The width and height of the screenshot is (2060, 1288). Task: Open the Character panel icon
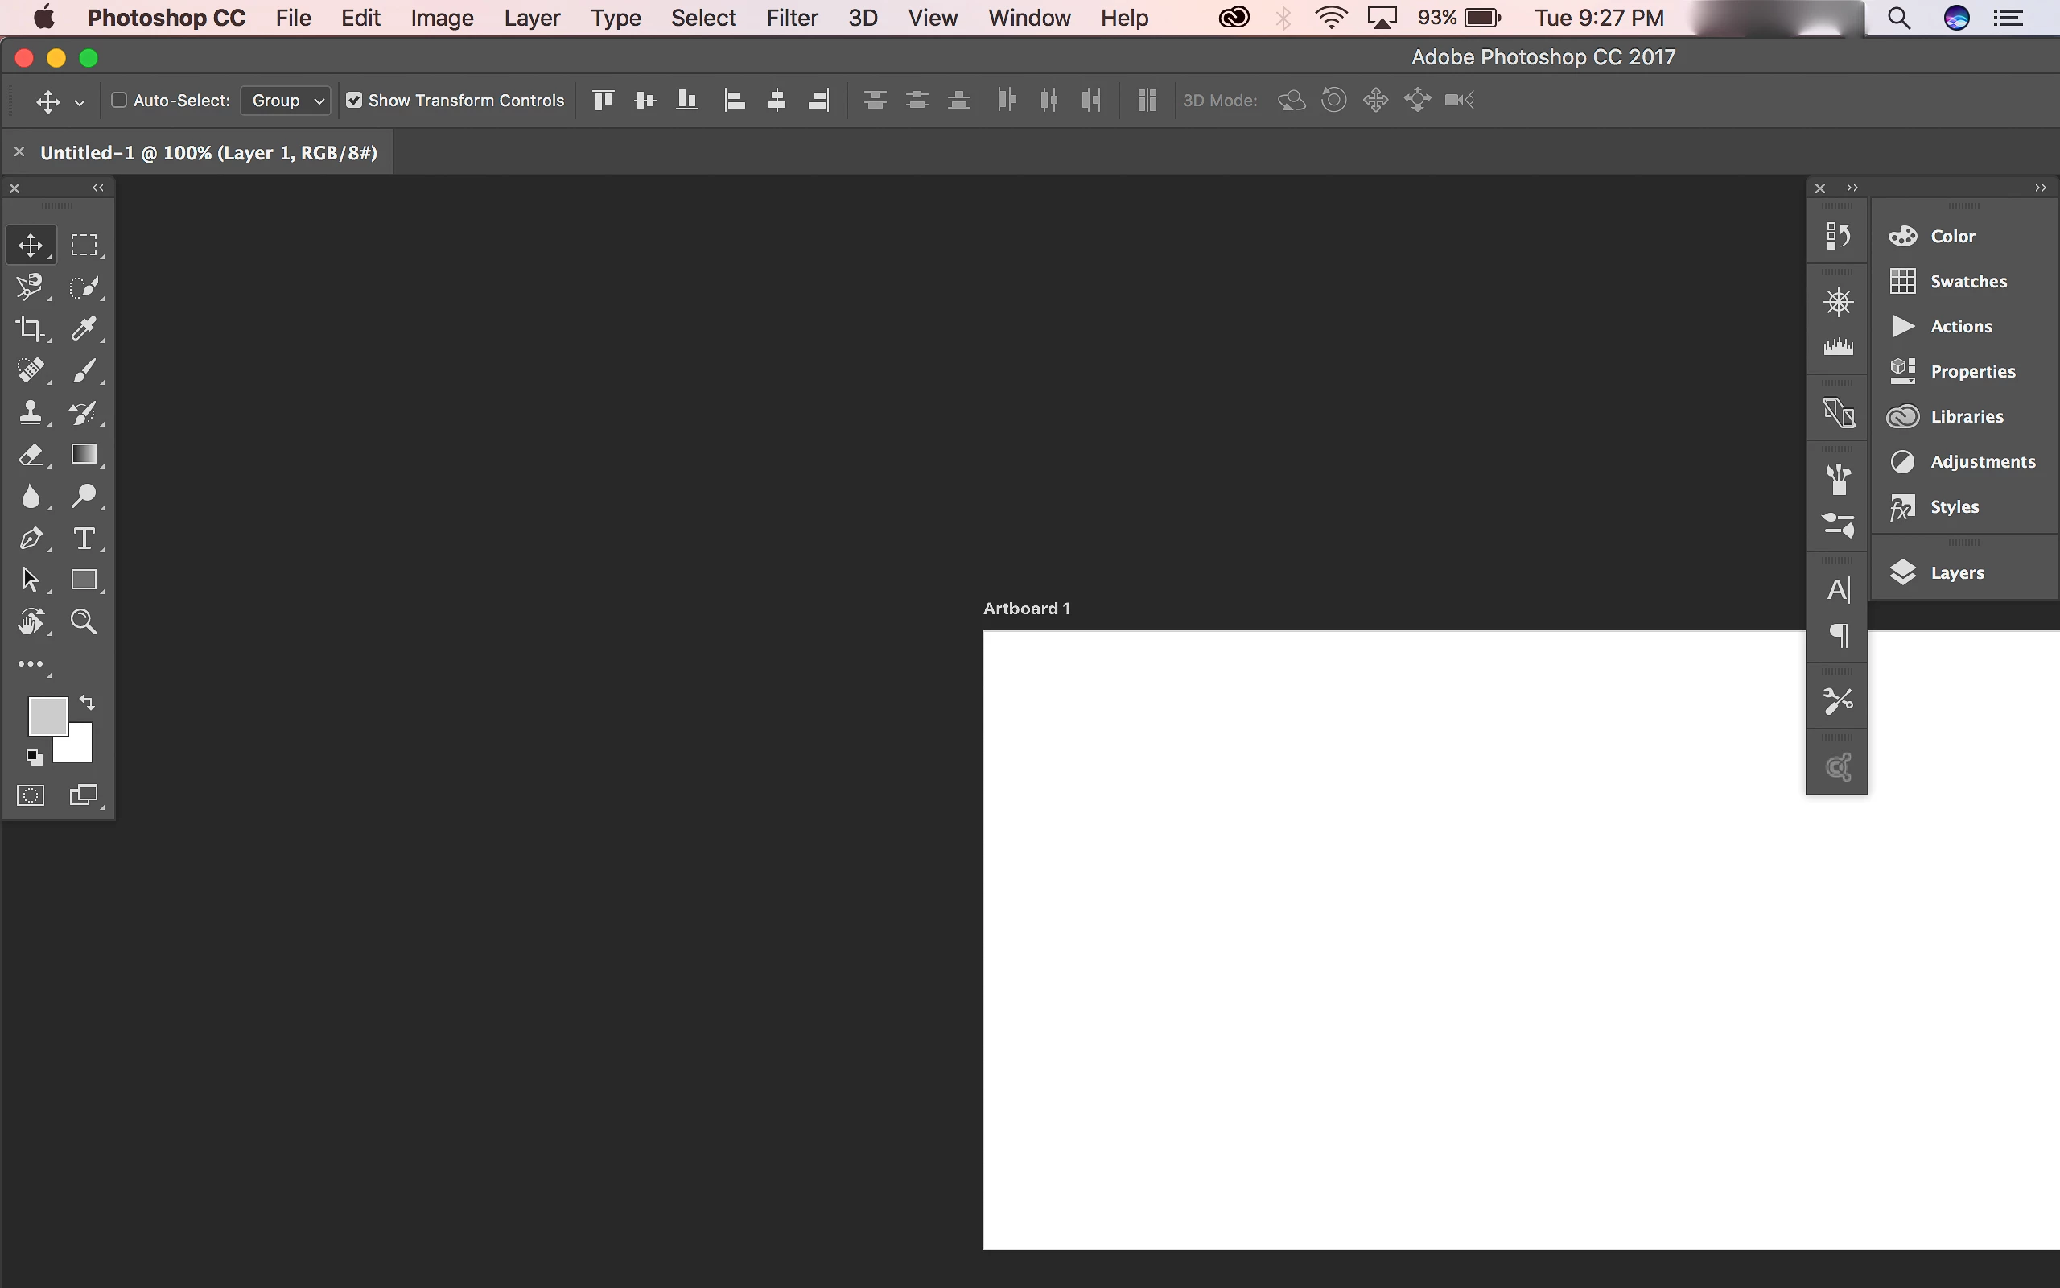[x=1838, y=589]
